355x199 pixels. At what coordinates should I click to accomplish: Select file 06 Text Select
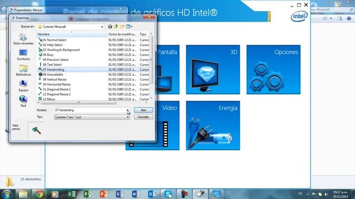coord(52,65)
